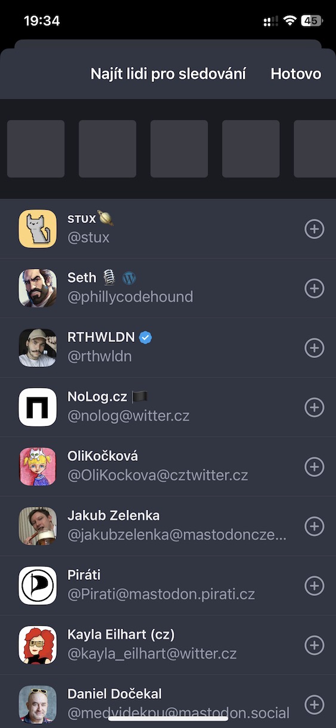Follow NoLog.cz via plus icon
This screenshot has height=728, width=336.
coord(315,407)
